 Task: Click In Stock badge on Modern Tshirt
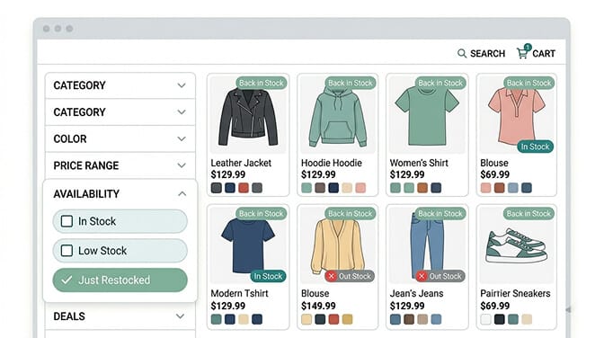(268, 276)
